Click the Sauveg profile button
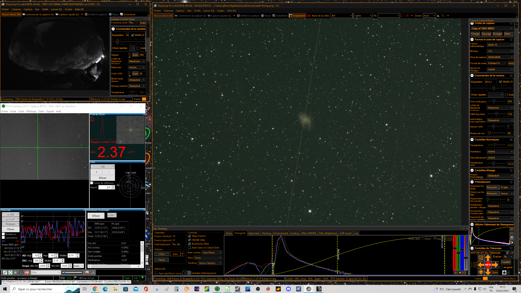This screenshot has width=521, height=293. click(x=486, y=34)
